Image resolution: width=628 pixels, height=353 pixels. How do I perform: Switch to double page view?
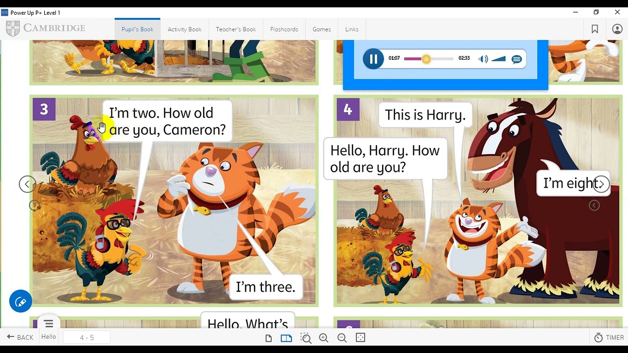click(x=286, y=338)
